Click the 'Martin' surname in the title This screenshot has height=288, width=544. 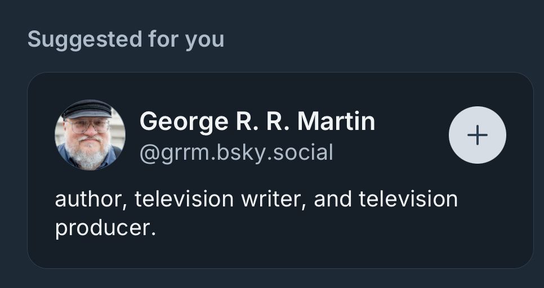pos(336,121)
